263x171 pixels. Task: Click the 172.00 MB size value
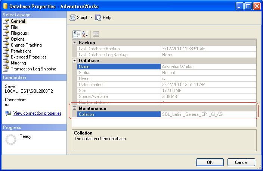172,91
